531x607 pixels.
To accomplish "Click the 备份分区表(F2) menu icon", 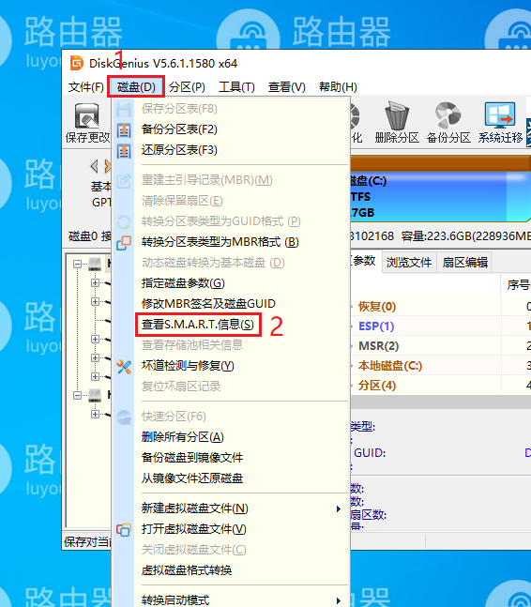I will [x=124, y=129].
